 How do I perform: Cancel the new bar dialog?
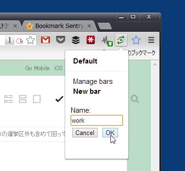pyautogui.click(x=85, y=133)
